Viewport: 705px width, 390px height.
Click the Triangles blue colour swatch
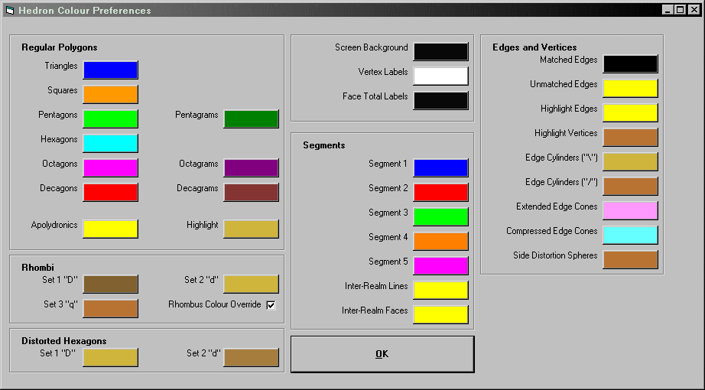pyautogui.click(x=110, y=70)
